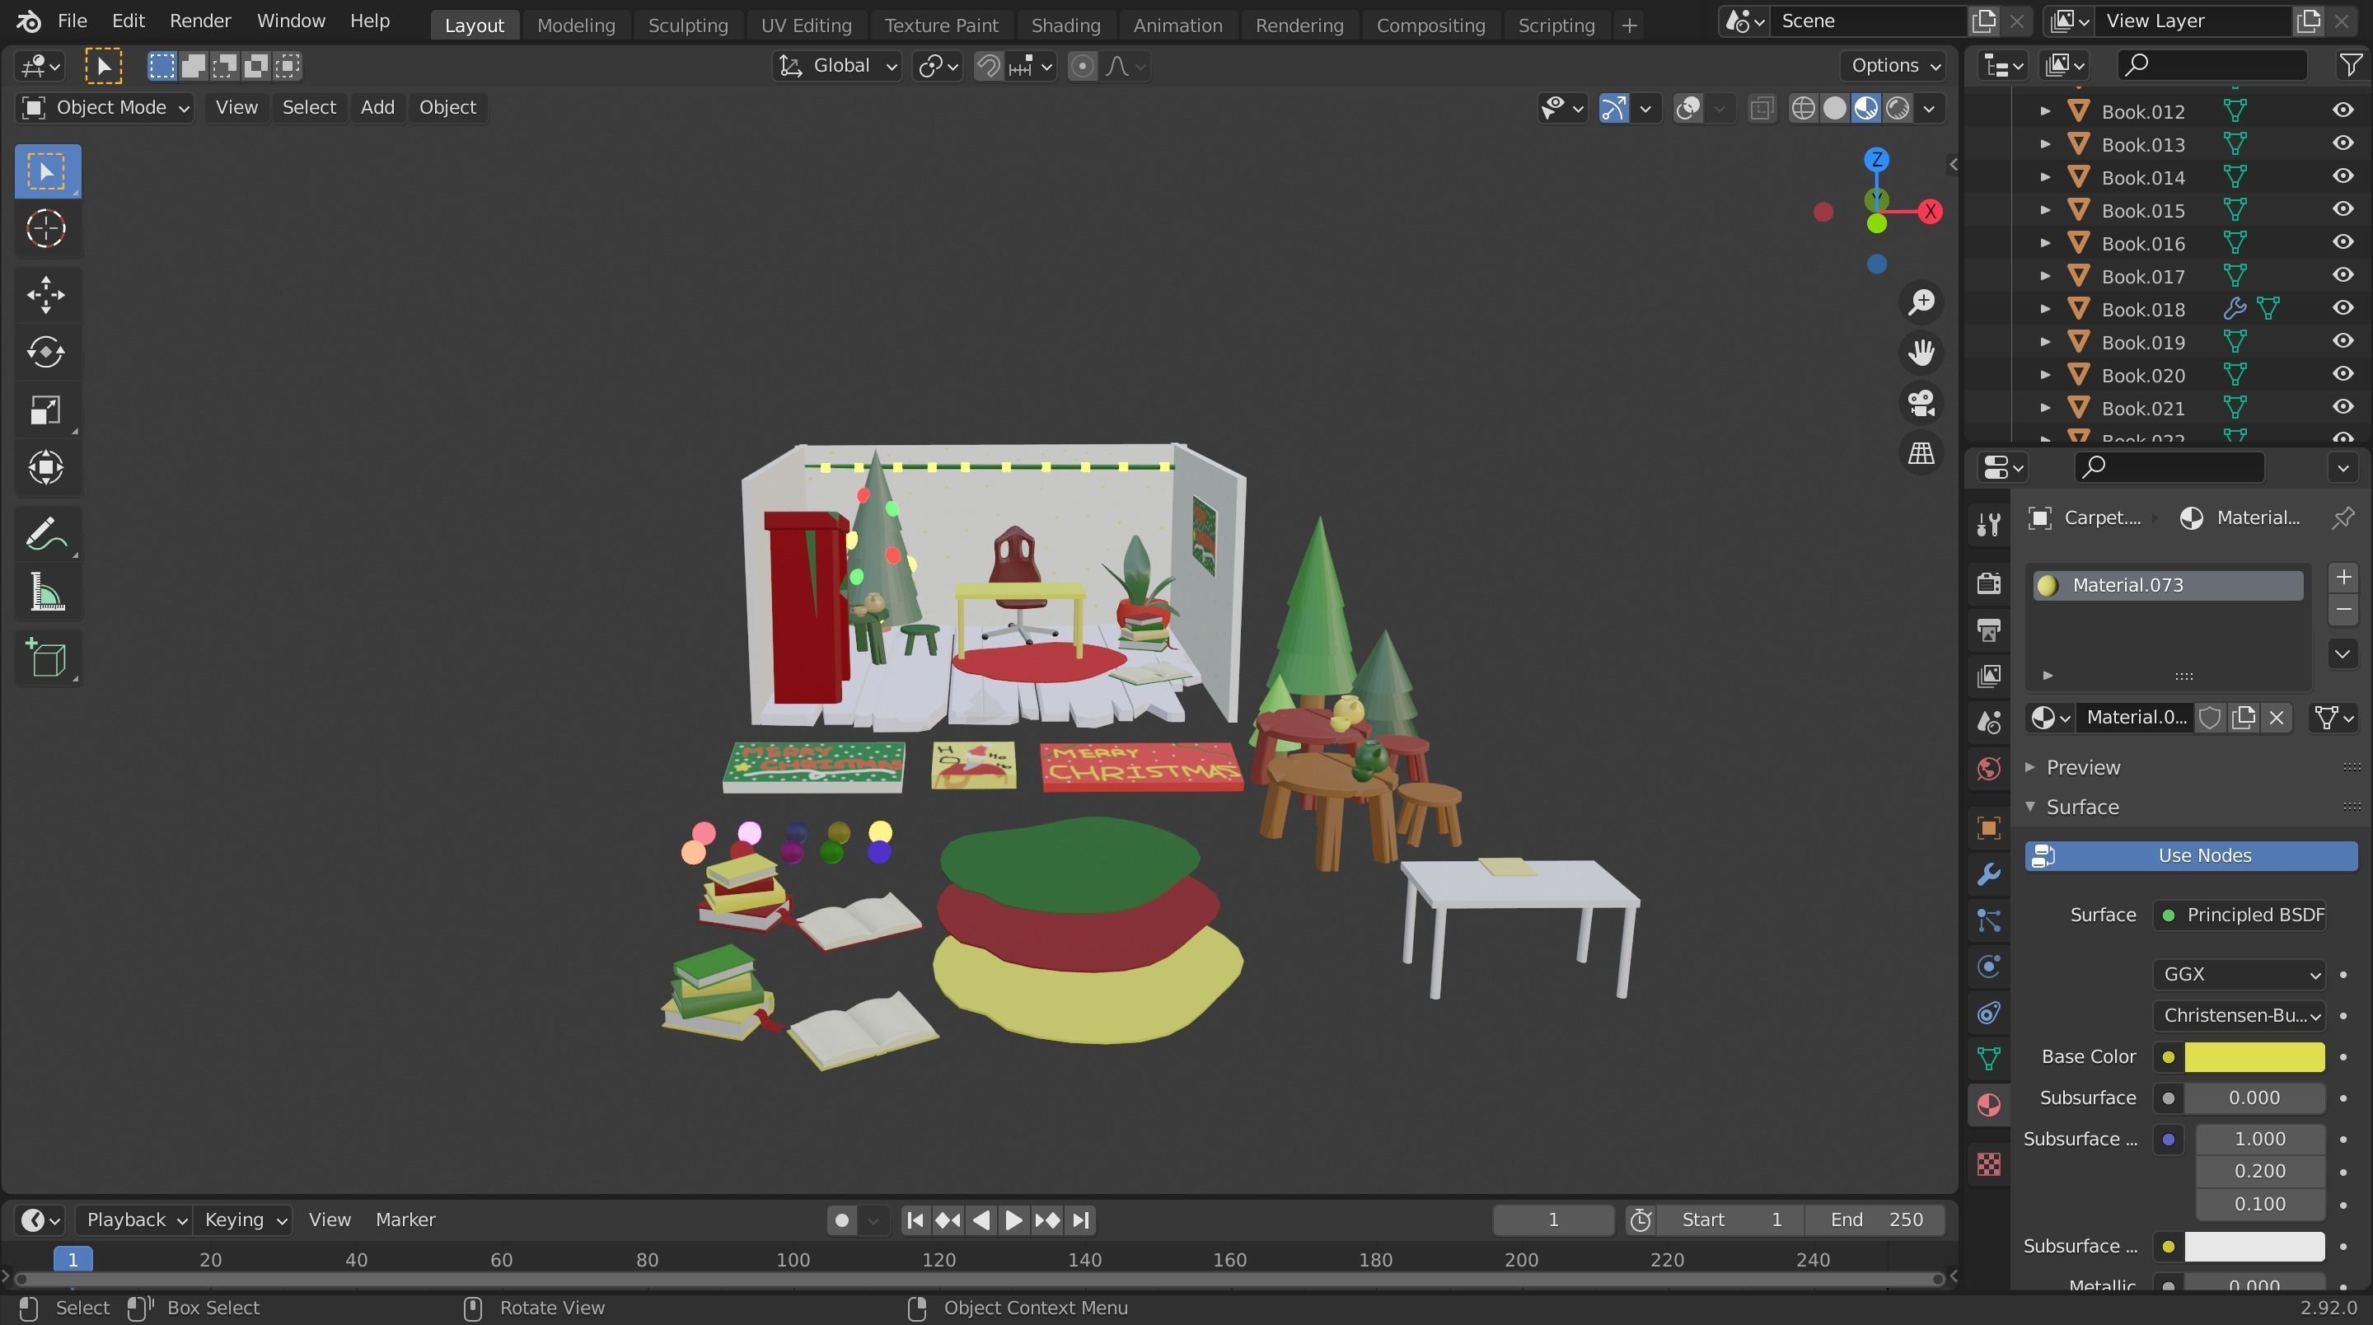Toggle auto keying record button
2373x1325 pixels.
841,1220
